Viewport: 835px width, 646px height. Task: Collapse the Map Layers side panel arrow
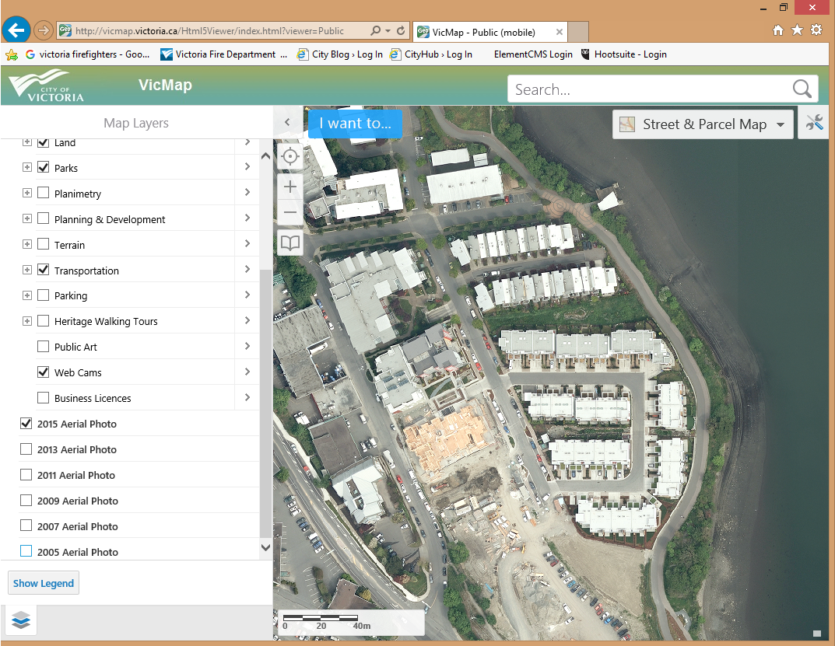(287, 122)
